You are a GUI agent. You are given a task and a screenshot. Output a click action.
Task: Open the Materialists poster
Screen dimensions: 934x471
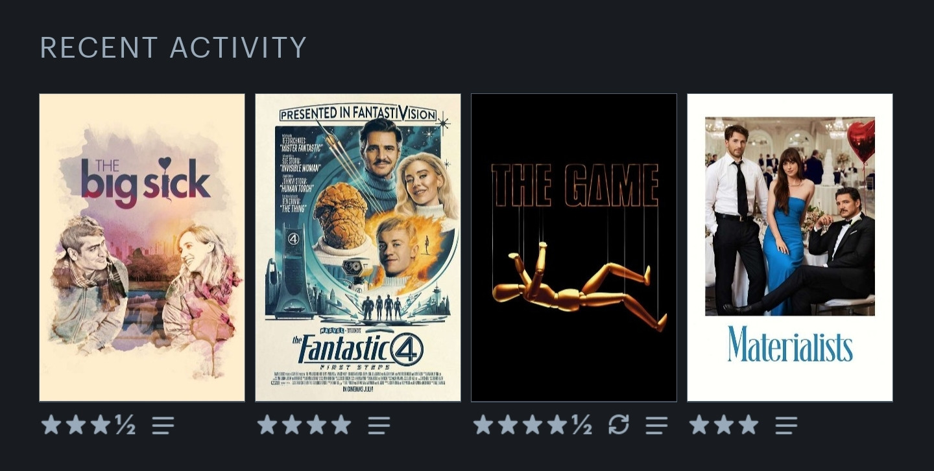click(790, 247)
